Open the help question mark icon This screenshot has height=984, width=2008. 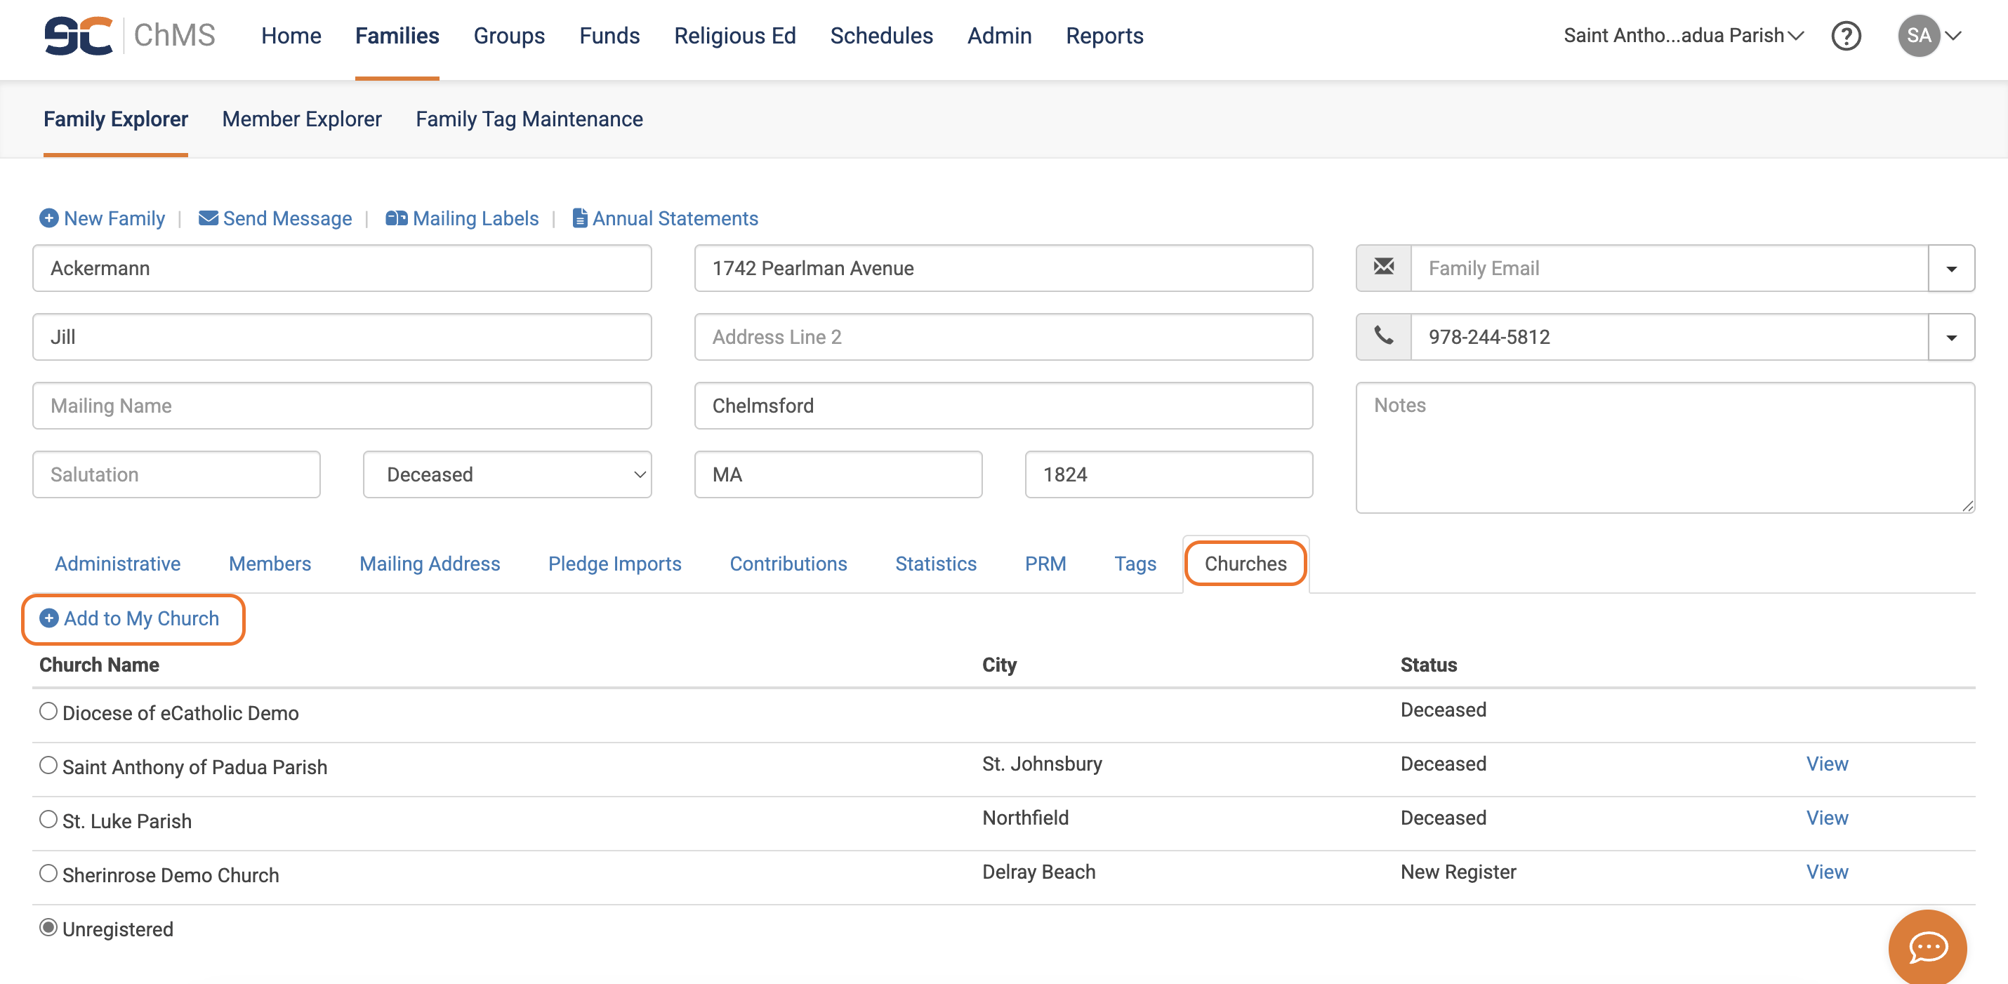coord(1845,36)
